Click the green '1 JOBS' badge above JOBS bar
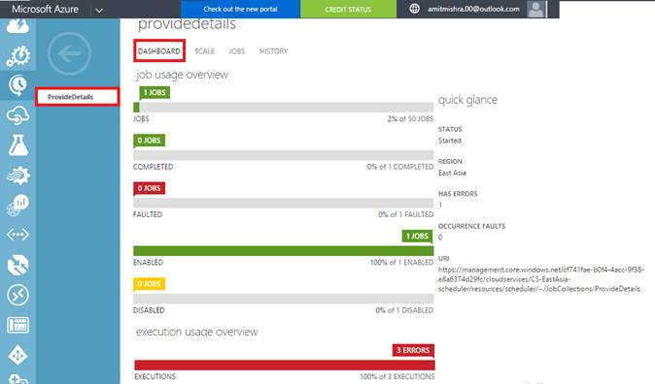Viewport: 655px width, 384px height. tap(155, 92)
